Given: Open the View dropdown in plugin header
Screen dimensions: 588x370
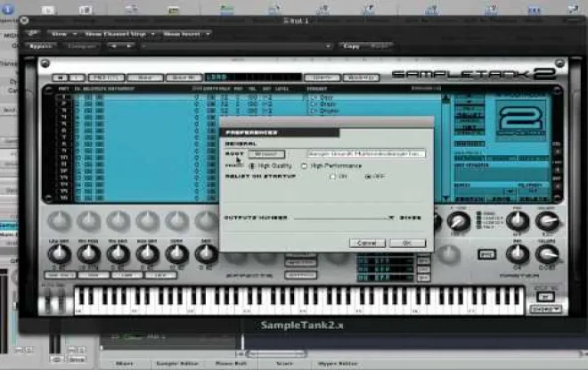Looking at the screenshot, I should pos(62,34).
